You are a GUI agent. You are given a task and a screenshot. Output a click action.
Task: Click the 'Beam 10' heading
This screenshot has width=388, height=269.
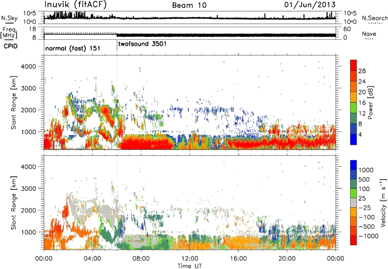tap(189, 5)
